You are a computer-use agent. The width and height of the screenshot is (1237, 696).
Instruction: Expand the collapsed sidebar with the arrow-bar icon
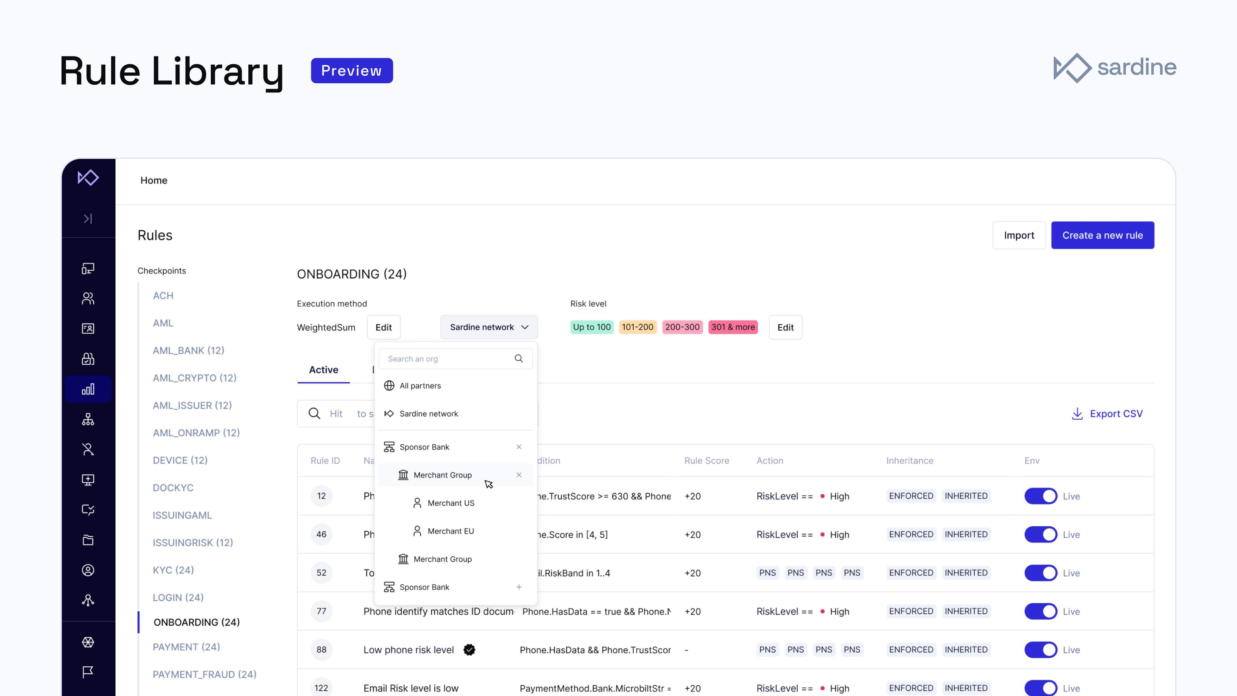pos(88,219)
